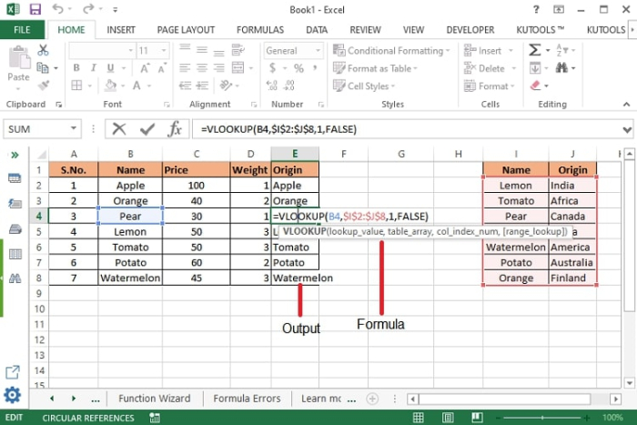Click the Fill Color bucket icon
This screenshot has width=637, height=425.
pyautogui.click(x=110, y=86)
